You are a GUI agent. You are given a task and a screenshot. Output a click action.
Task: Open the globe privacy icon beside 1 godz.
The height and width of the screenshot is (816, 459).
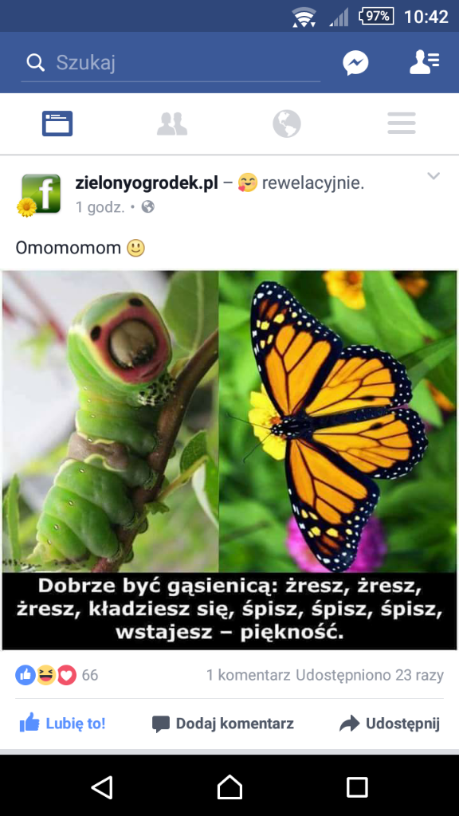(x=148, y=207)
